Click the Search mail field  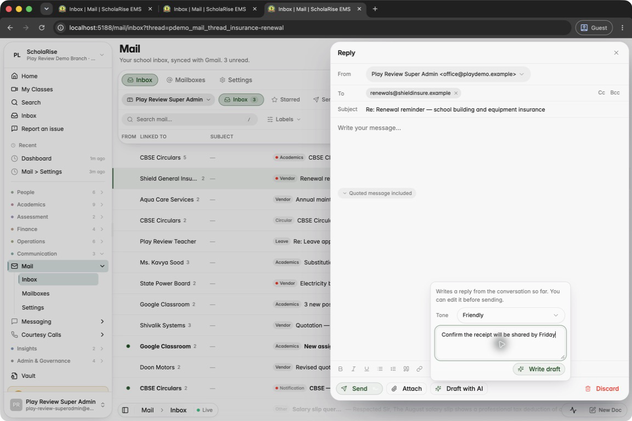[189, 120]
